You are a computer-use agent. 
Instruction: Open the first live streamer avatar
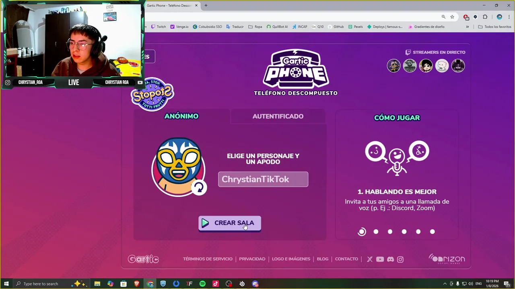coord(394,65)
